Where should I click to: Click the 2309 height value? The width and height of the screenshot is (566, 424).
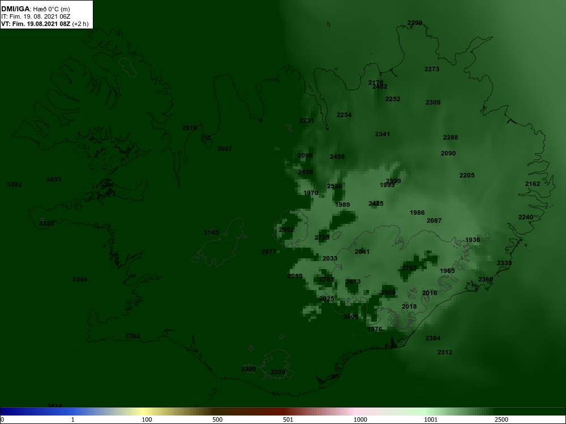pos(433,102)
